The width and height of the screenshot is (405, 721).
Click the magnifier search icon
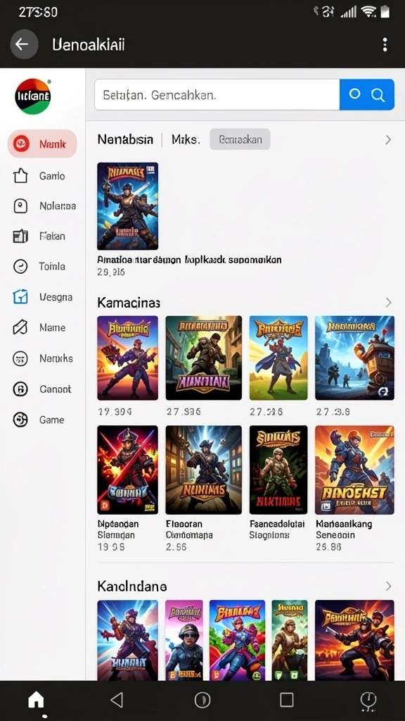tap(378, 95)
